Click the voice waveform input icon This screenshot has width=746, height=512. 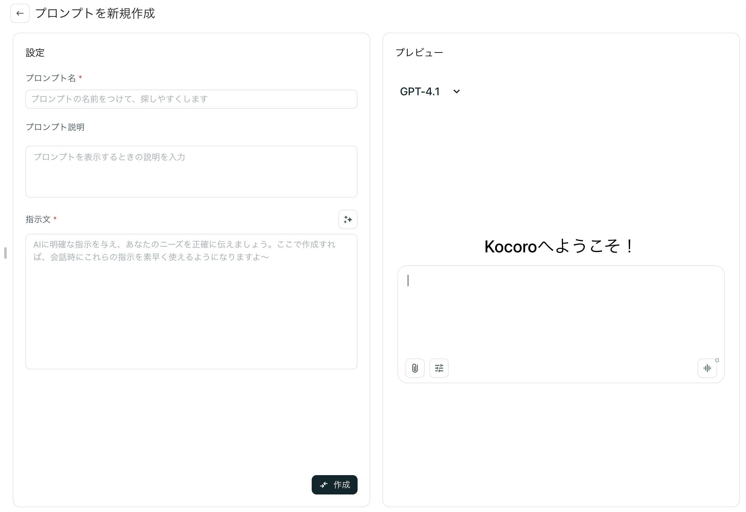(x=707, y=368)
